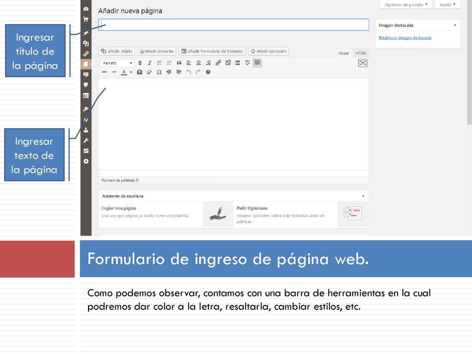Insert a link using the chain icon

click(x=218, y=63)
